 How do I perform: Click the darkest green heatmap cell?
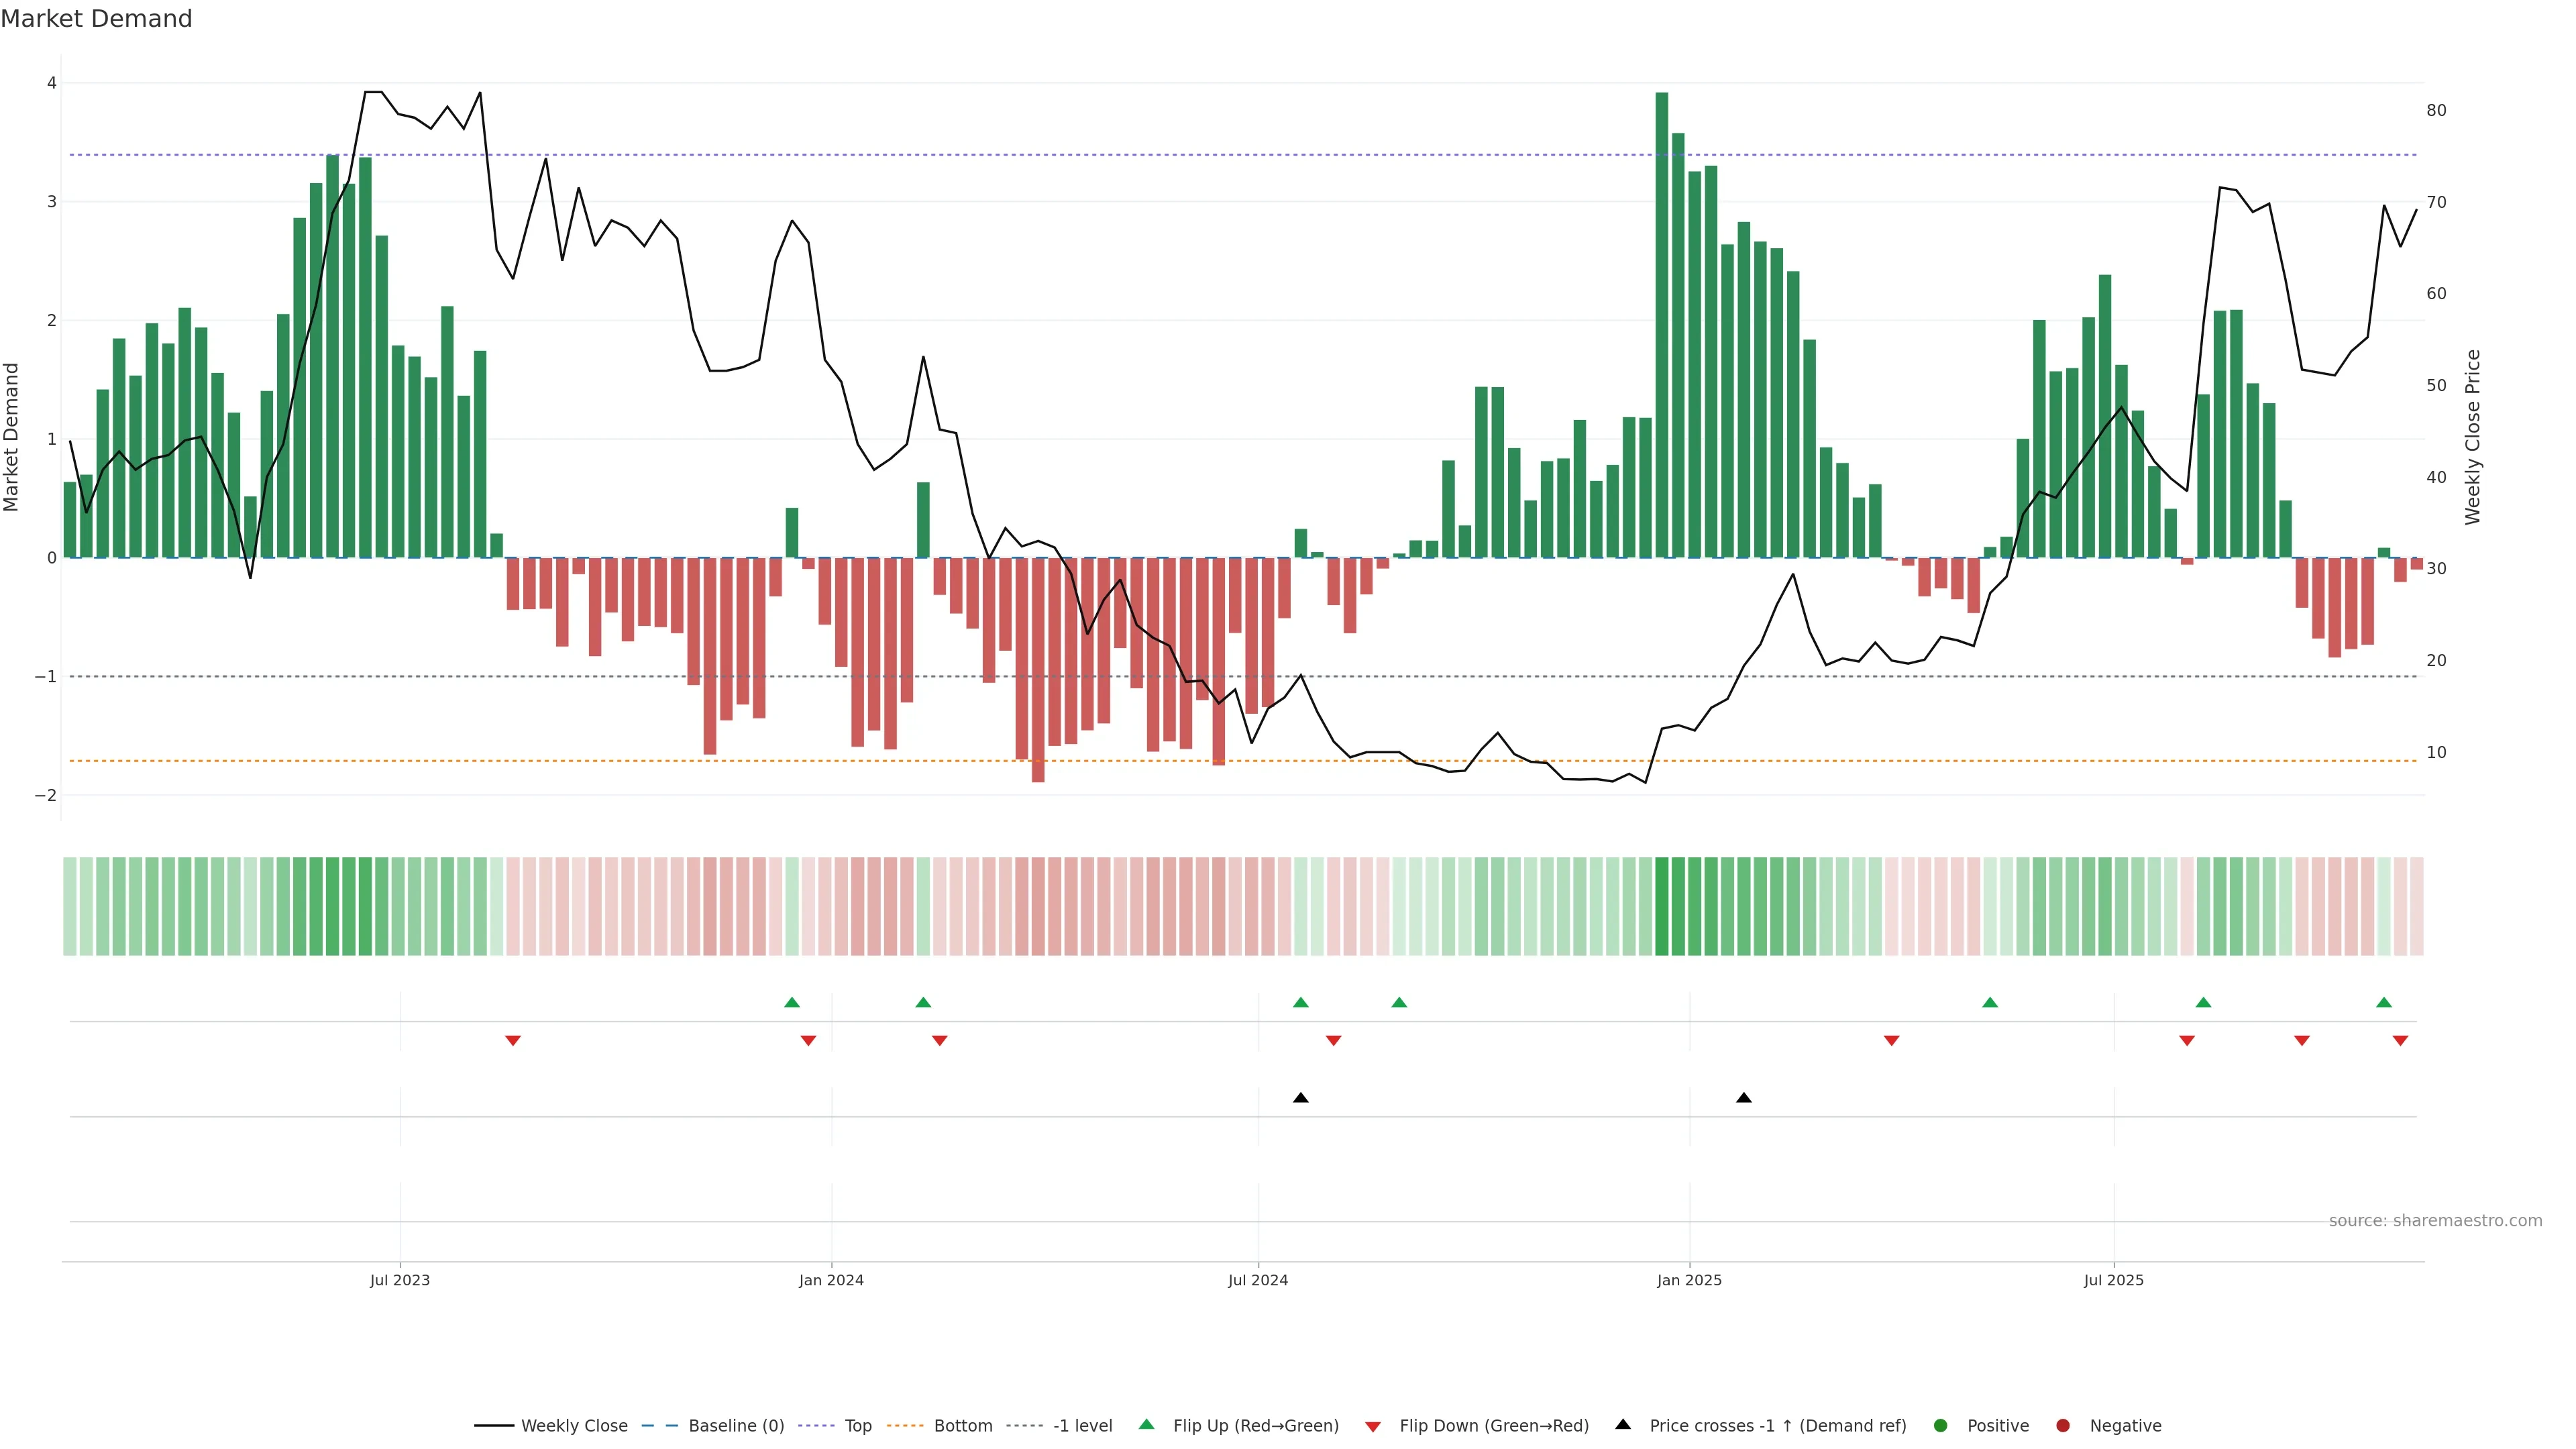[1662, 906]
